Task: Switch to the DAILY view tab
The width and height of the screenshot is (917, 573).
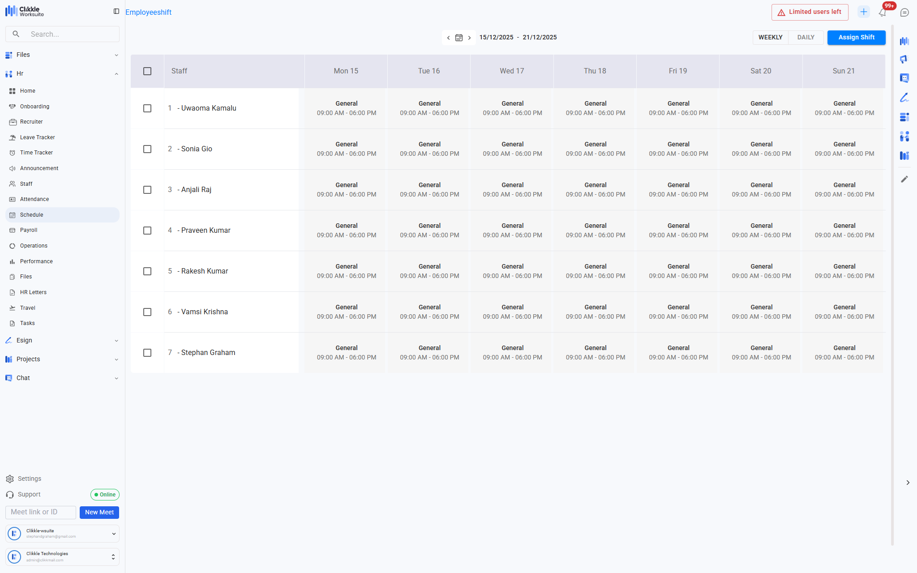Action: pos(806,38)
